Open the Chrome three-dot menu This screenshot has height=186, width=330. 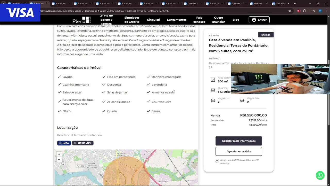point(326,11)
